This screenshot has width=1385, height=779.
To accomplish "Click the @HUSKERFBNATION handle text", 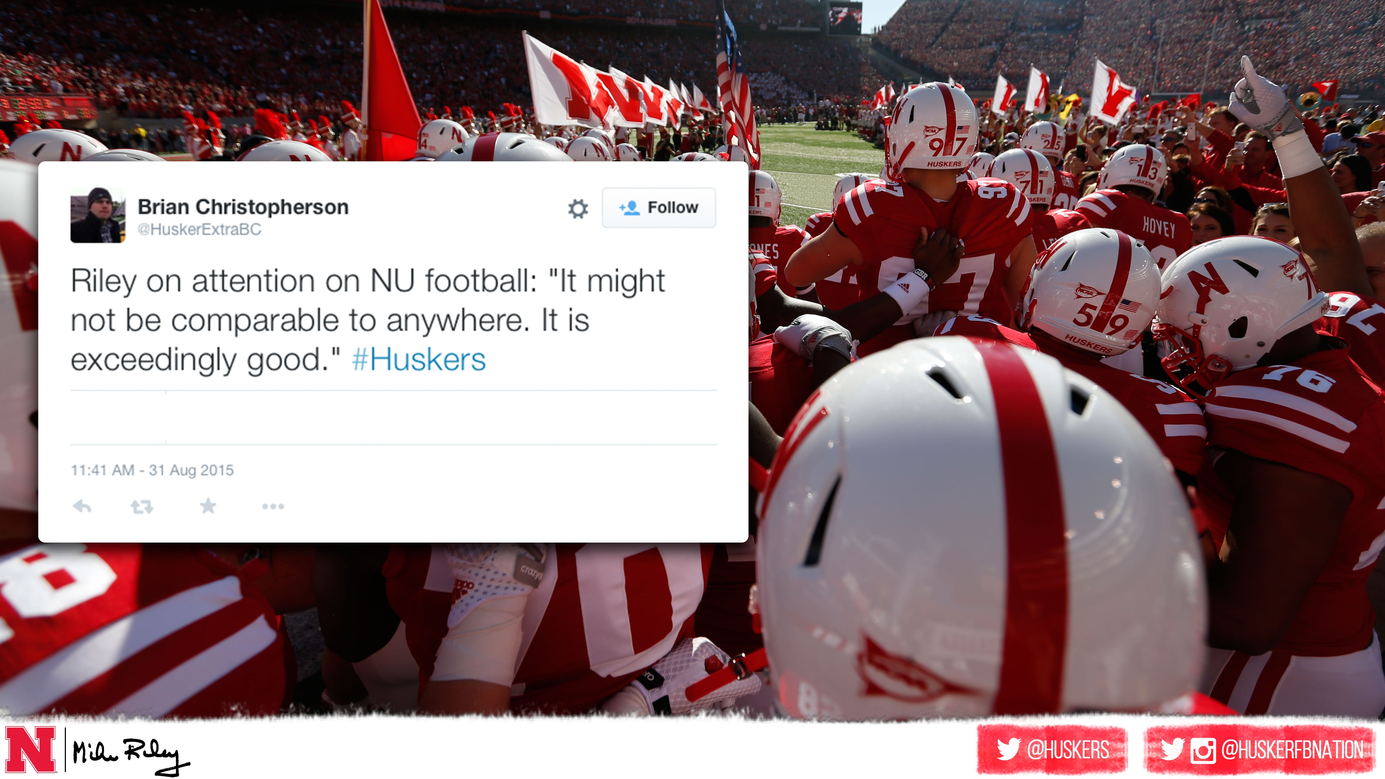I will 1292,749.
